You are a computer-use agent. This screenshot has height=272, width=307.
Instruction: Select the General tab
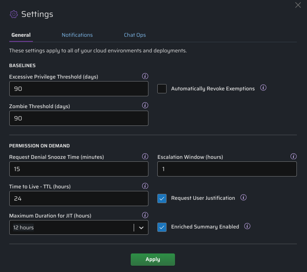click(21, 35)
